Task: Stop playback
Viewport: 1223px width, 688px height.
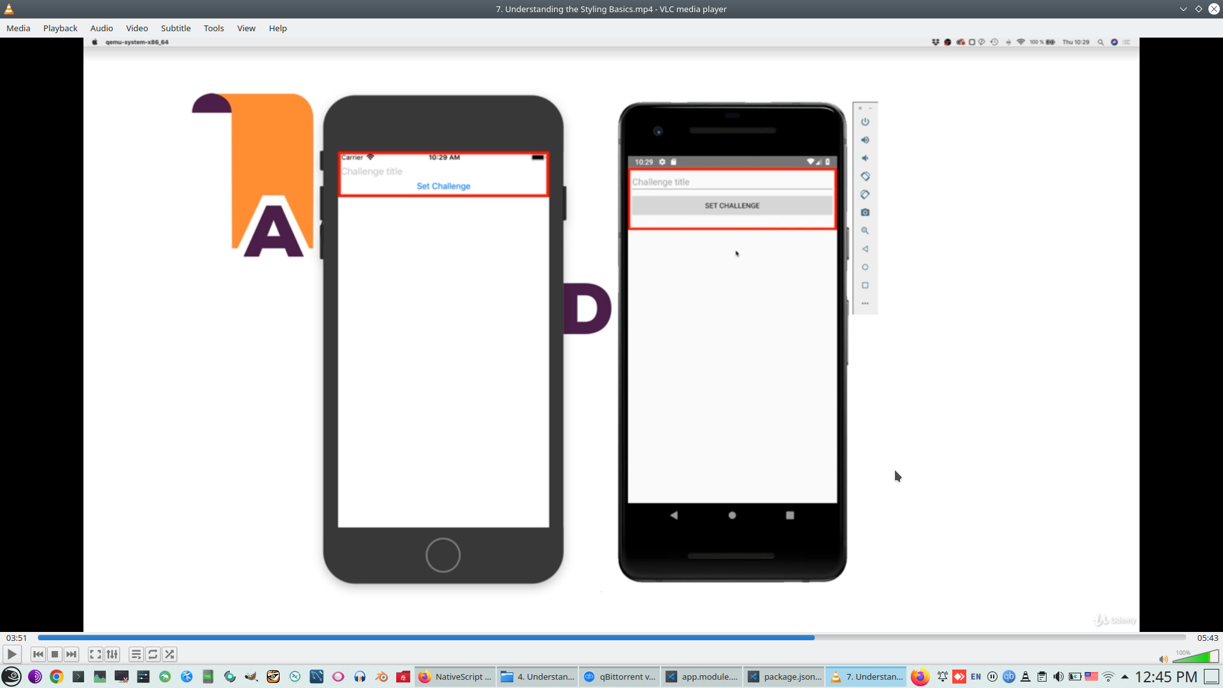Action: pyautogui.click(x=55, y=654)
